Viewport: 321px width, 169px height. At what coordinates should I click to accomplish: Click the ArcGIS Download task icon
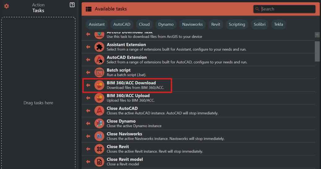[x=99, y=35]
